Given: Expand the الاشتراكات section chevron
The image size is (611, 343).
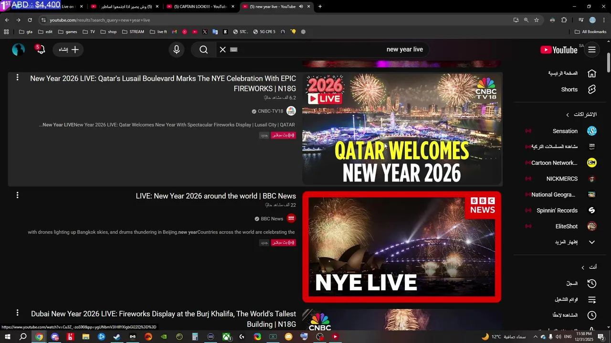Looking at the screenshot, I should (568, 115).
